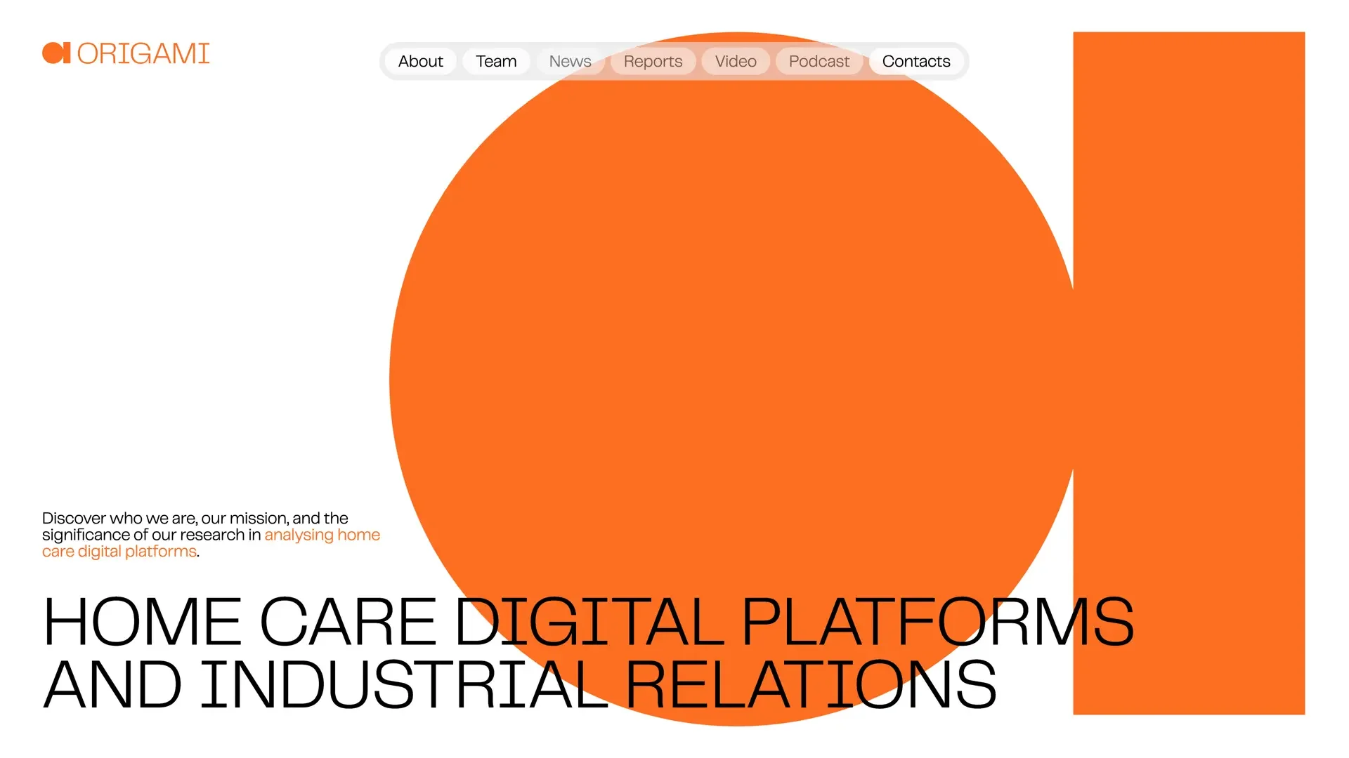Select the Video nav pill
Image resolution: width=1349 pixels, height=758 pixels.
coord(736,62)
